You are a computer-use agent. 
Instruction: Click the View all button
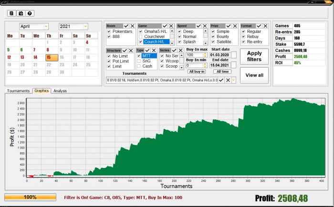coord(254,75)
